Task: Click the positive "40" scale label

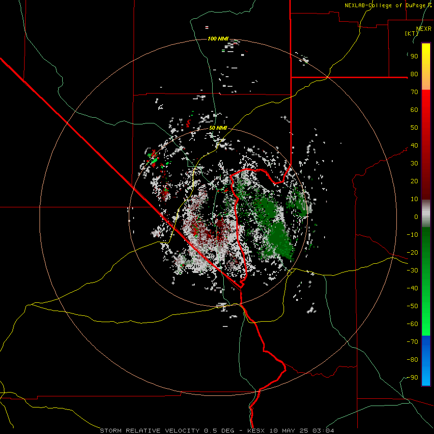Action: click(414, 145)
